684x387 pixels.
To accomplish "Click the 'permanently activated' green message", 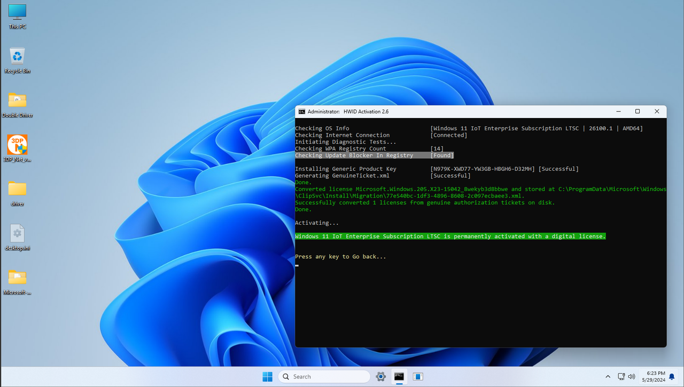I will pos(450,236).
